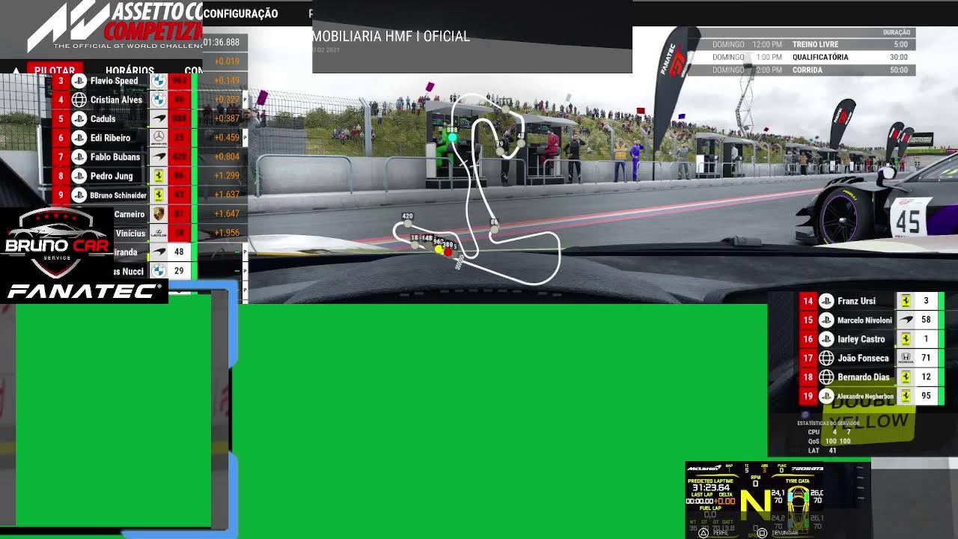Click PlayStation icon beside Fablo Bubans
This screenshot has width=958, height=539.
tap(79, 157)
